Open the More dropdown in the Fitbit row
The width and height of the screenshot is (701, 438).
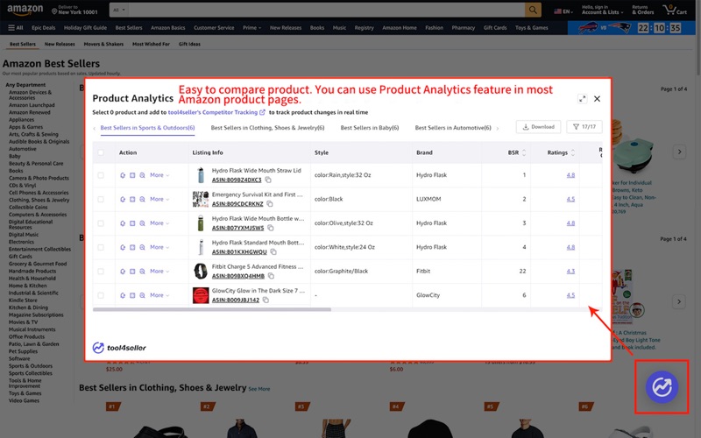(159, 272)
